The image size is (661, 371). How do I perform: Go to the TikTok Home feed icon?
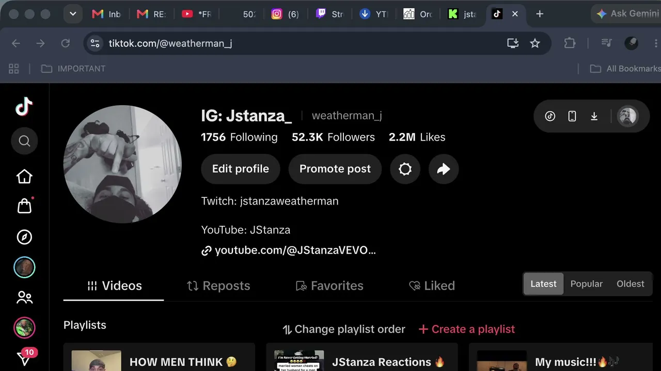(24, 177)
